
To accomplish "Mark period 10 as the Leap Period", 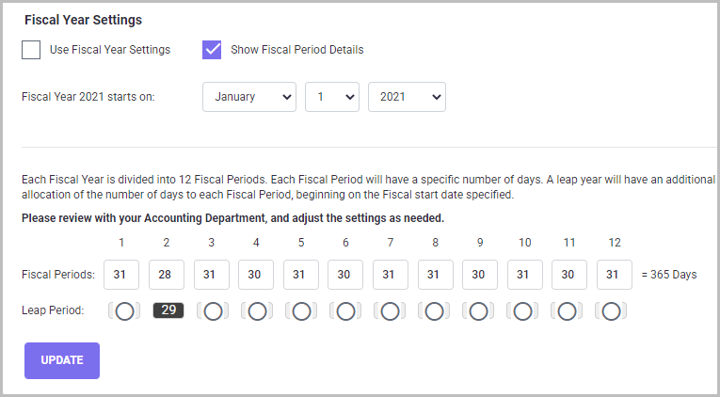I will (x=523, y=310).
